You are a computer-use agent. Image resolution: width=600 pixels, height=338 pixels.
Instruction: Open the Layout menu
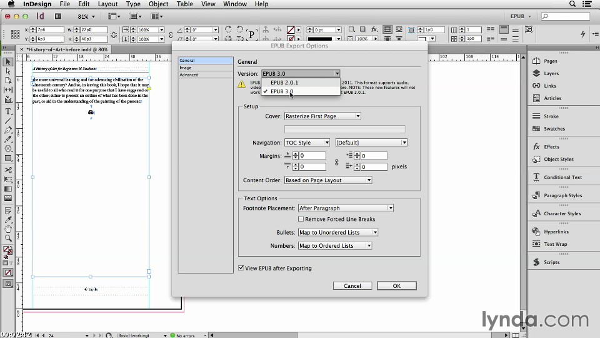point(107,4)
